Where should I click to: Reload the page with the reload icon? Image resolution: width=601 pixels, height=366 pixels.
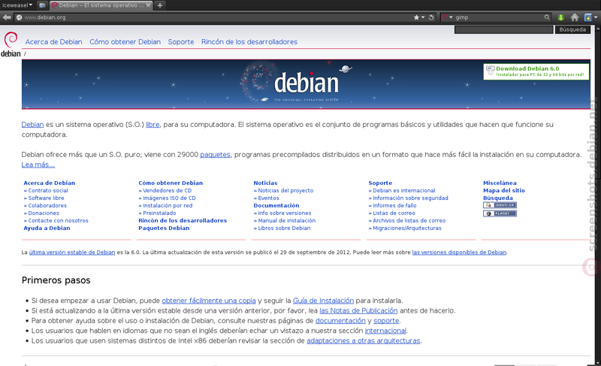click(x=431, y=17)
